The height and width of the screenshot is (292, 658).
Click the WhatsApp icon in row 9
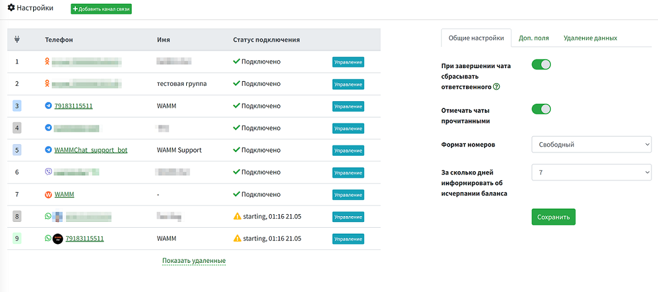click(48, 238)
